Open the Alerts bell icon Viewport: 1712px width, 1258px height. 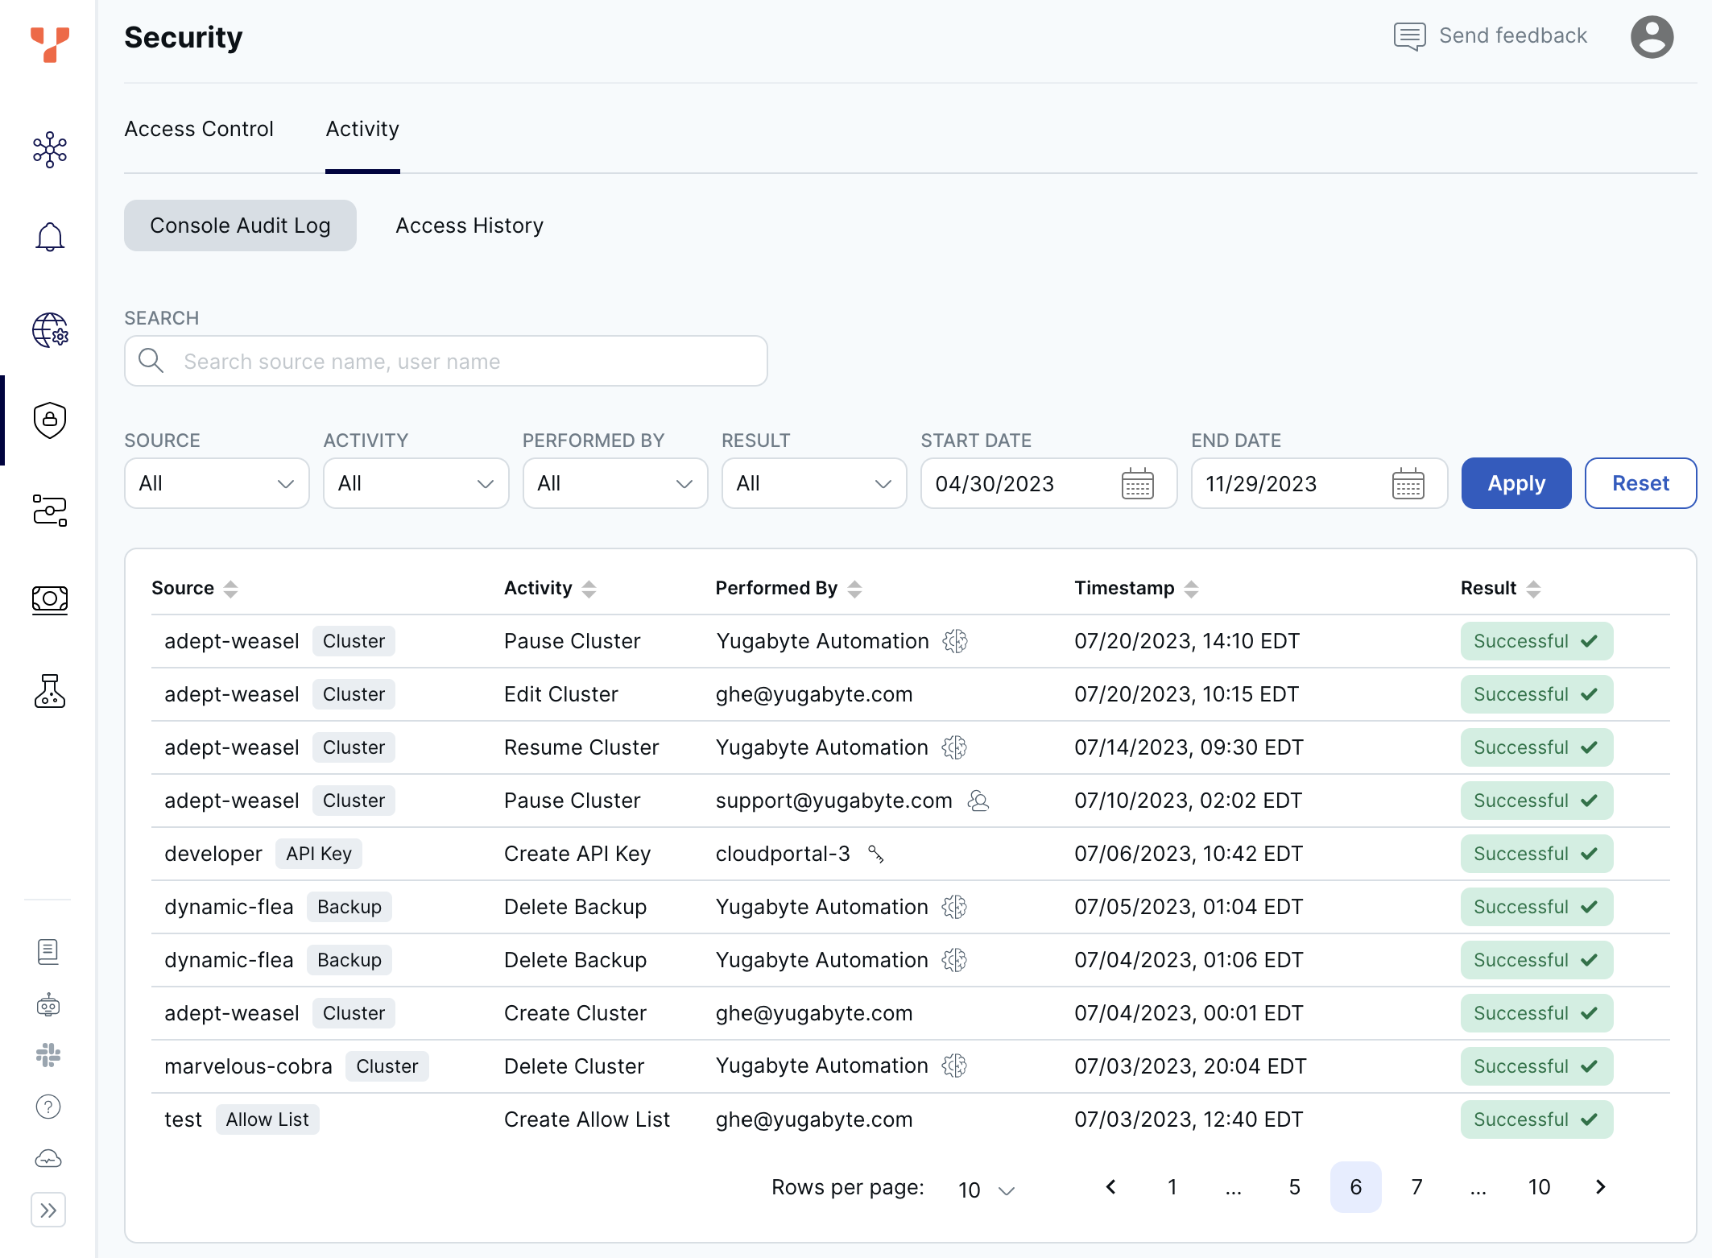pyautogui.click(x=50, y=238)
